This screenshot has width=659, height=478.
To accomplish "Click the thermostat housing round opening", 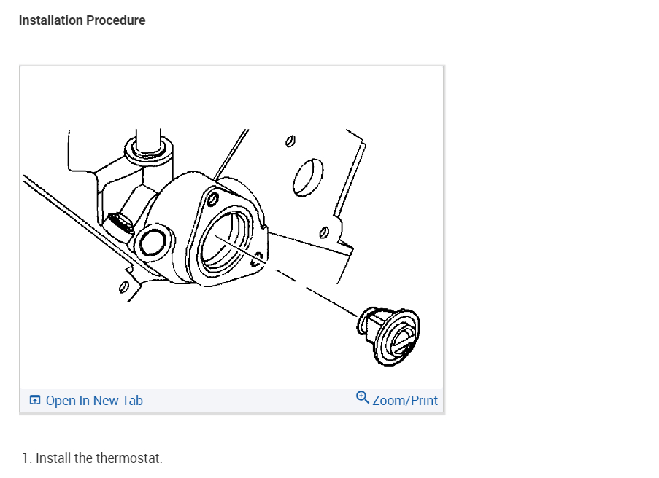I will coord(226,241).
